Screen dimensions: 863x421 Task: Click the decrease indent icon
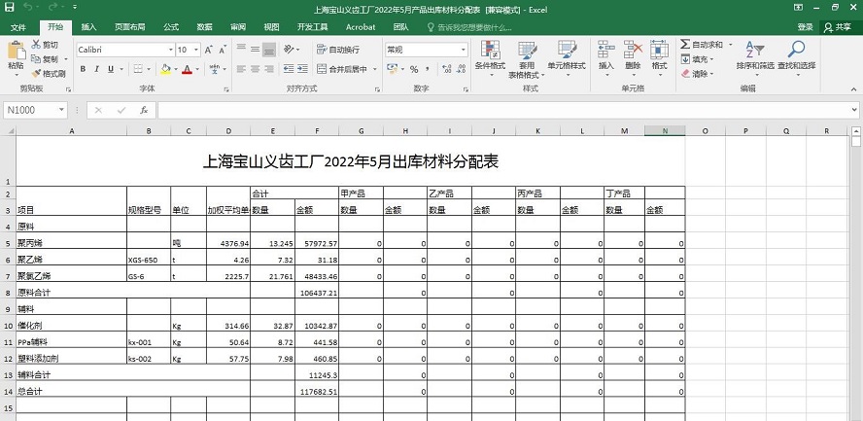pos(289,69)
